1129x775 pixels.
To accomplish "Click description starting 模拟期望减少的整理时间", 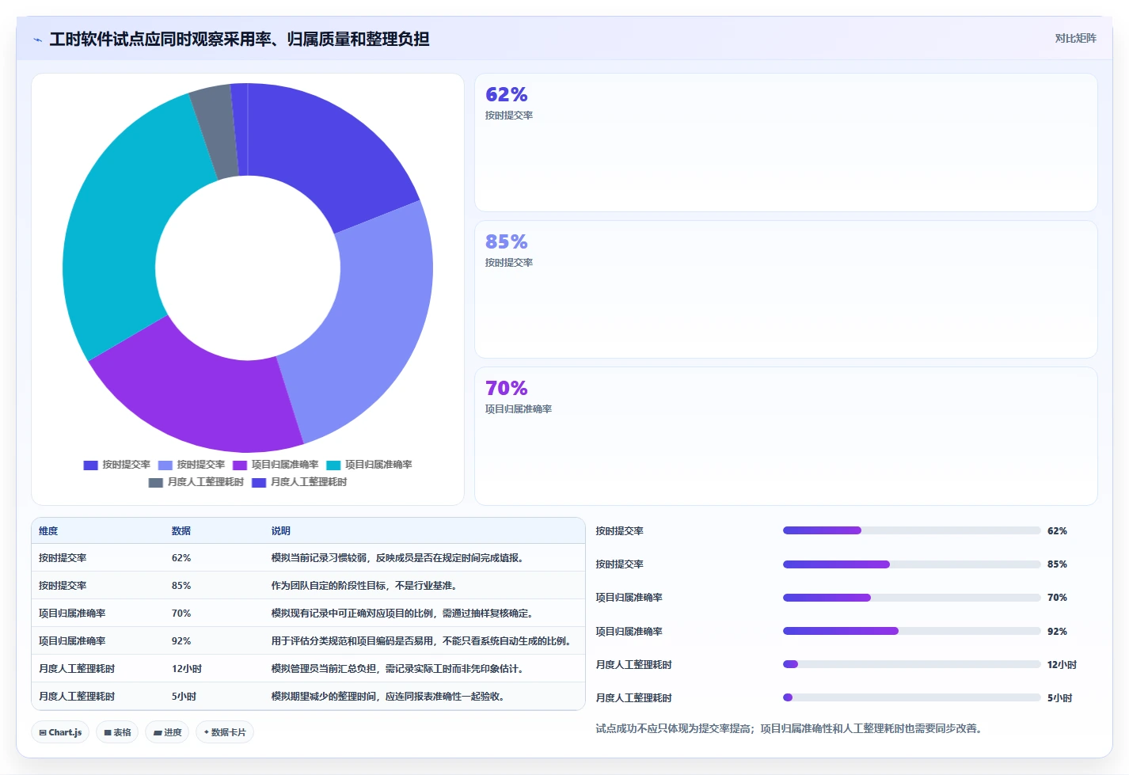I will pos(388,697).
